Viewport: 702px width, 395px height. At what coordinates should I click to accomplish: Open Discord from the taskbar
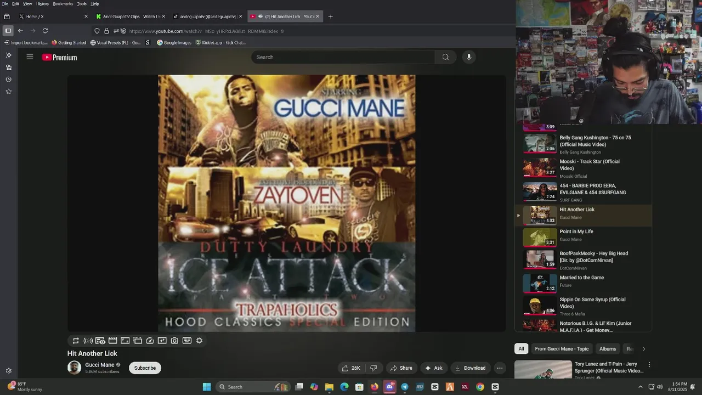tap(389, 387)
